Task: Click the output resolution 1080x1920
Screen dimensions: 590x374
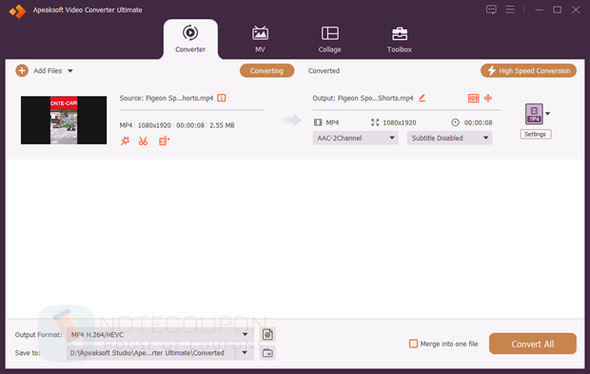Action: point(400,122)
